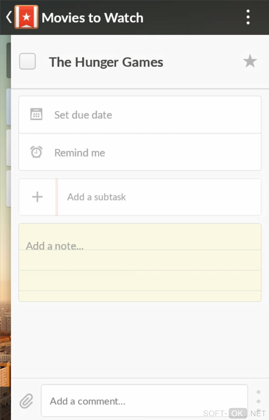The image size is (269, 420).
Task: Go back using the header chevron arrow
Action: click(9, 17)
